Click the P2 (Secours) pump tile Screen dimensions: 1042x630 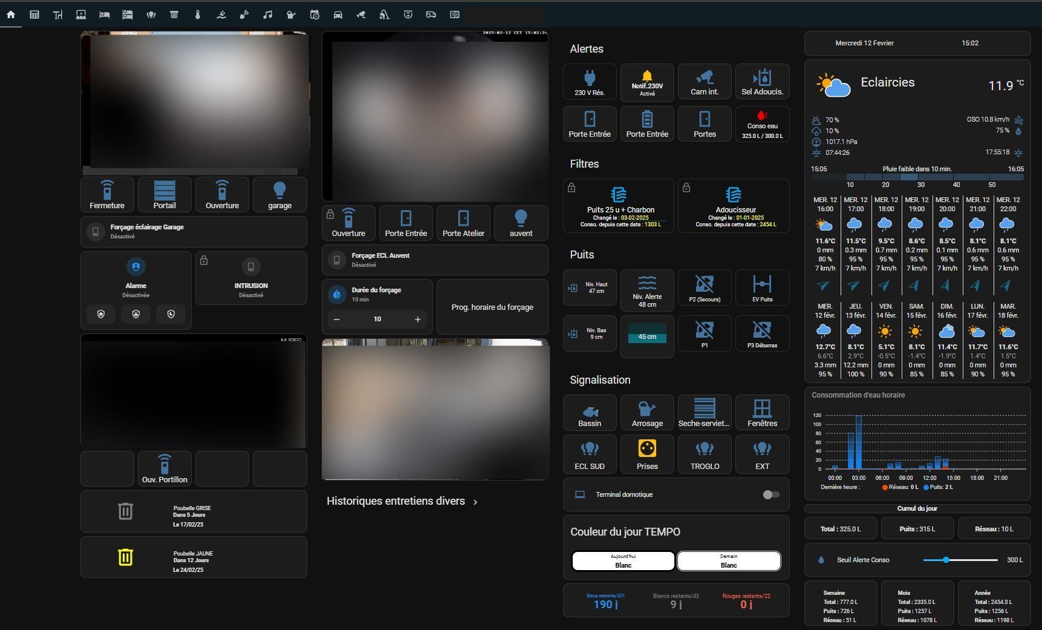tap(705, 287)
